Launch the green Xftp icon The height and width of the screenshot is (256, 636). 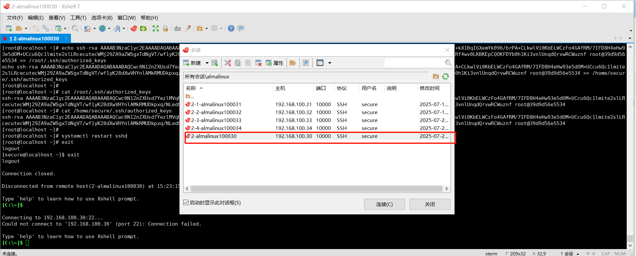[x=143, y=28]
